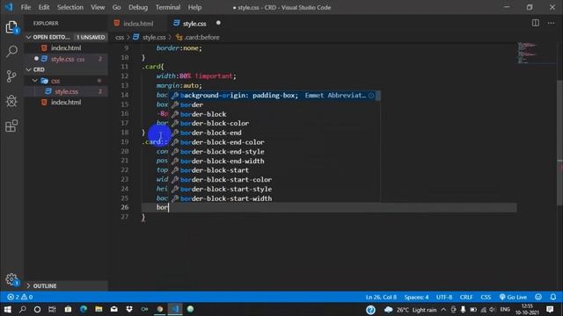This screenshot has height=316, width=563.
Task: Close unsaved style.css tab dot
Action: (218, 23)
